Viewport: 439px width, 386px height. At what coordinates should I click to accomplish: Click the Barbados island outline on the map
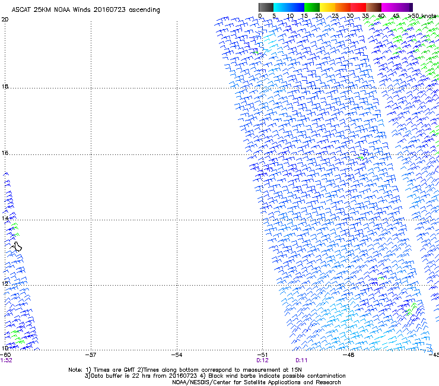[x=17, y=247]
